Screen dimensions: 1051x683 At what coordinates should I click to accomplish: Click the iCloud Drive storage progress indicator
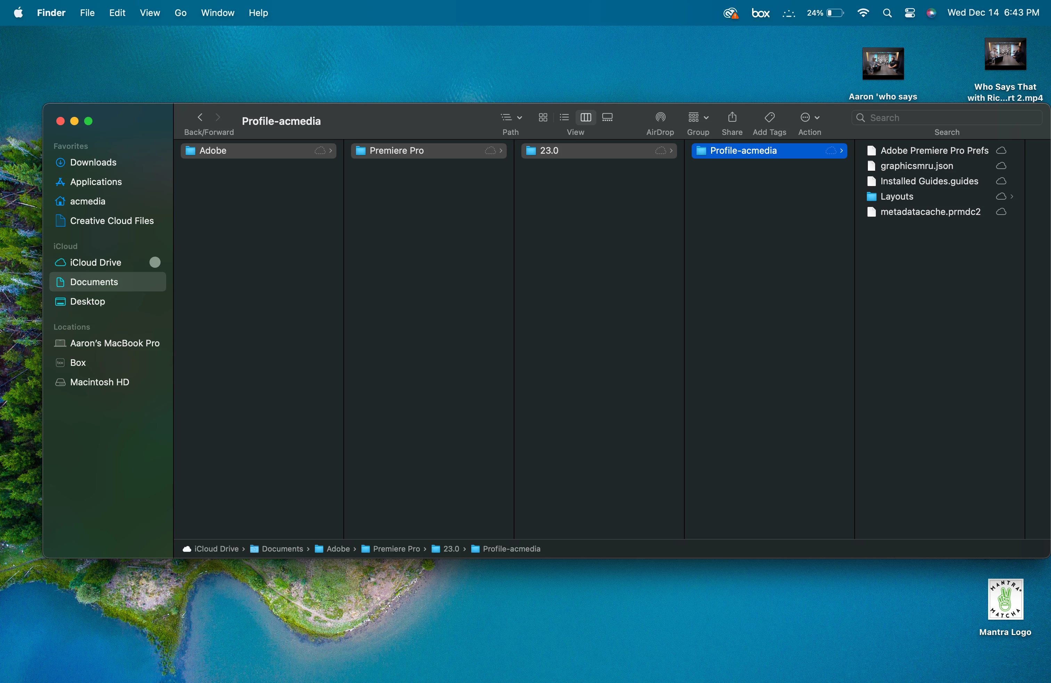(155, 263)
